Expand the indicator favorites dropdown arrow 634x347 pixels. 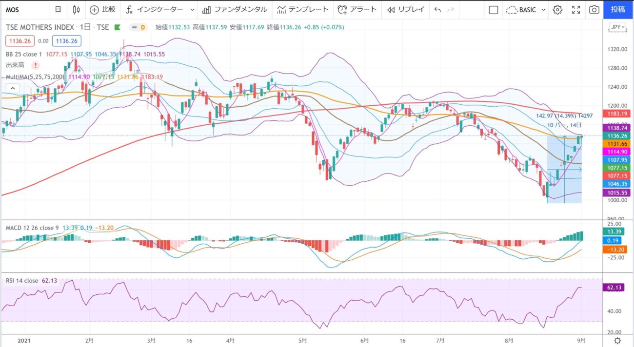[x=192, y=9]
